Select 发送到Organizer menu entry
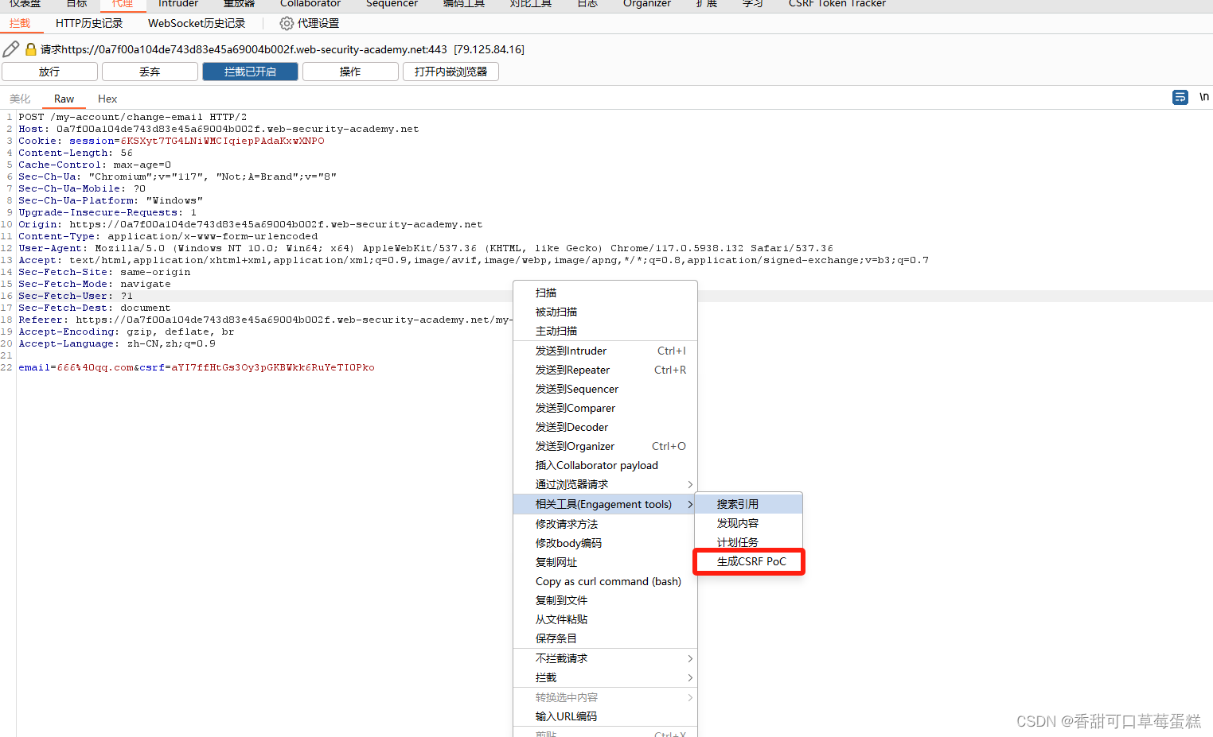The width and height of the screenshot is (1213, 737). pyautogui.click(x=605, y=446)
